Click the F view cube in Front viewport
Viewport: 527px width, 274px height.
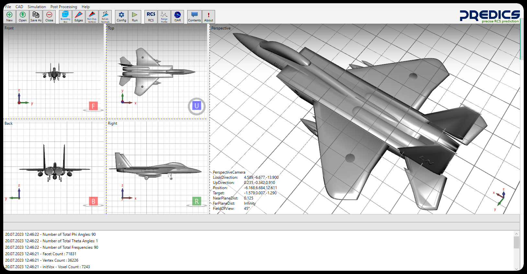(93, 106)
